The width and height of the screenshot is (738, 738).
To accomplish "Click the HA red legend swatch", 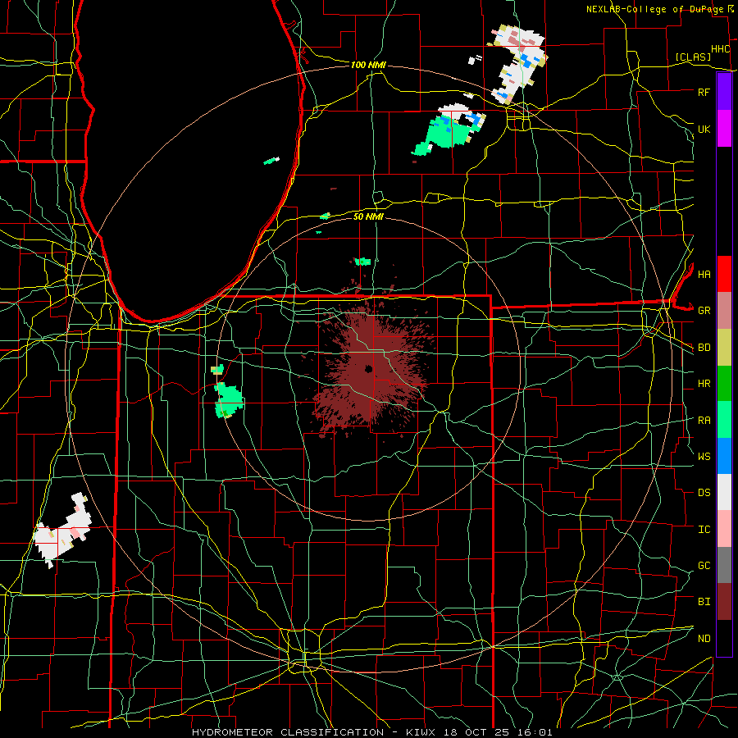I will click(724, 274).
